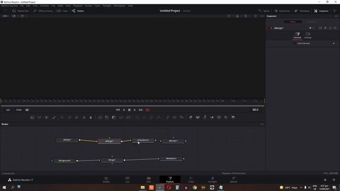Switch to the Fairlight page
Image resolution: width=340 pixels, height=191 pixels.
tap(212, 180)
